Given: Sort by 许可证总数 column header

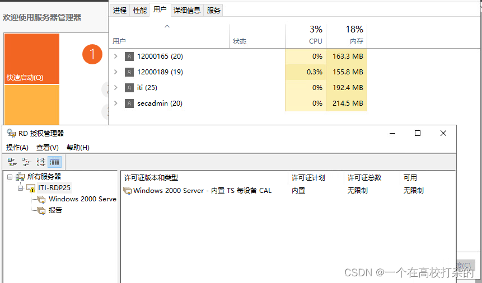Looking at the screenshot, I should 372,178.
